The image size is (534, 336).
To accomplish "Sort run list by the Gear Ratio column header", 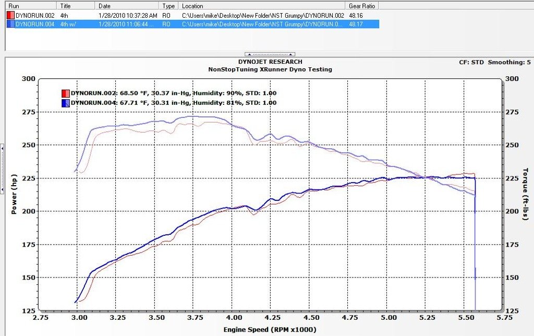I will pos(362,6).
